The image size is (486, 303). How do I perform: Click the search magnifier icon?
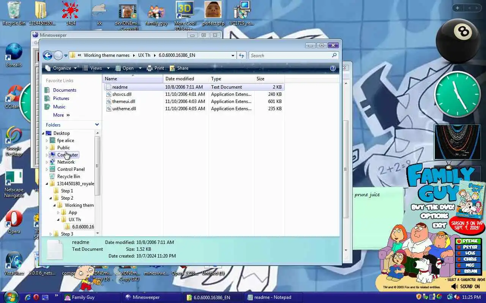pyautogui.click(x=334, y=55)
